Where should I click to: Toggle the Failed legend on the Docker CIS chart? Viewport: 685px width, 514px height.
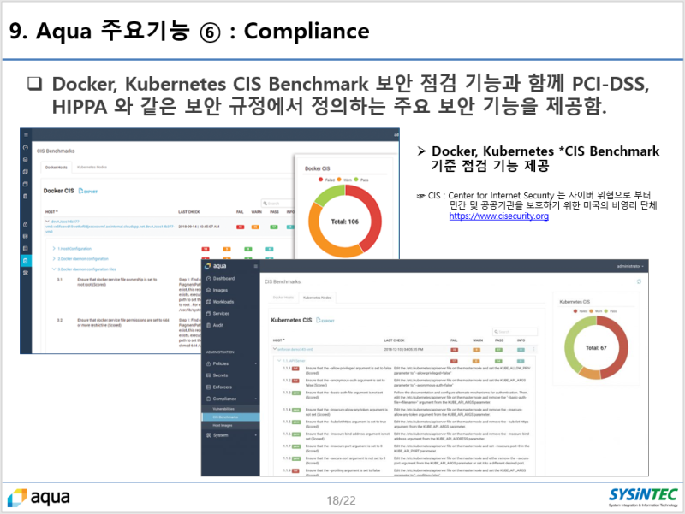[x=326, y=180]
